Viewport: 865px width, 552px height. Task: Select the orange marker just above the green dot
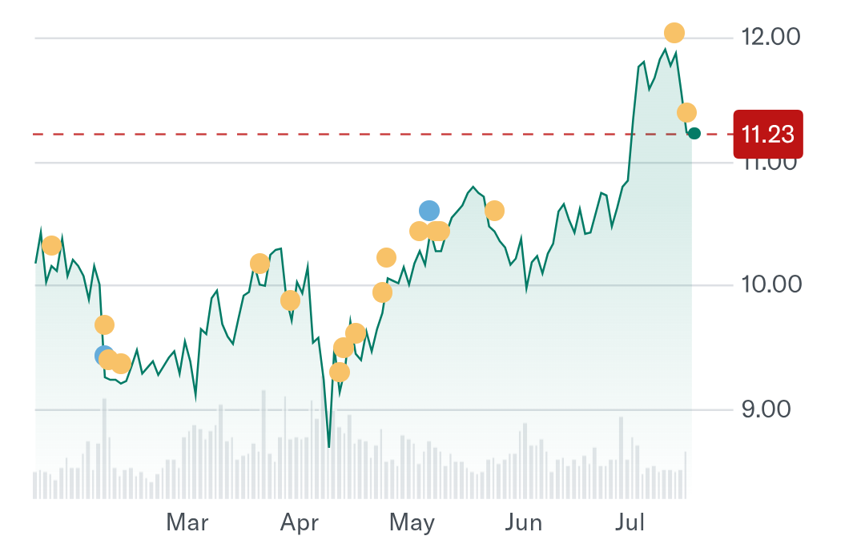tap(686, 113)
